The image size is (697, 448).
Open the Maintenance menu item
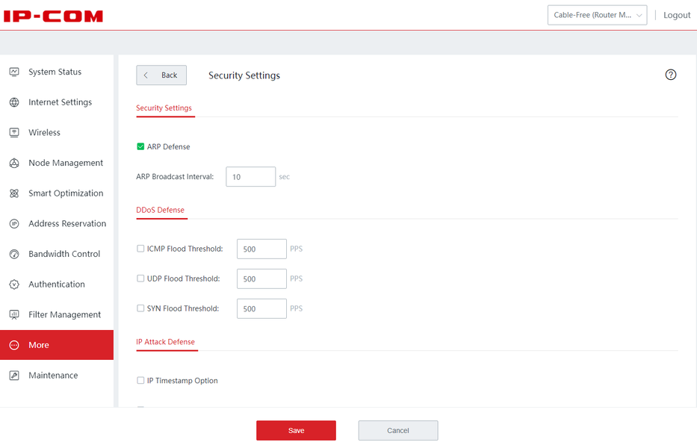(52, 376)
